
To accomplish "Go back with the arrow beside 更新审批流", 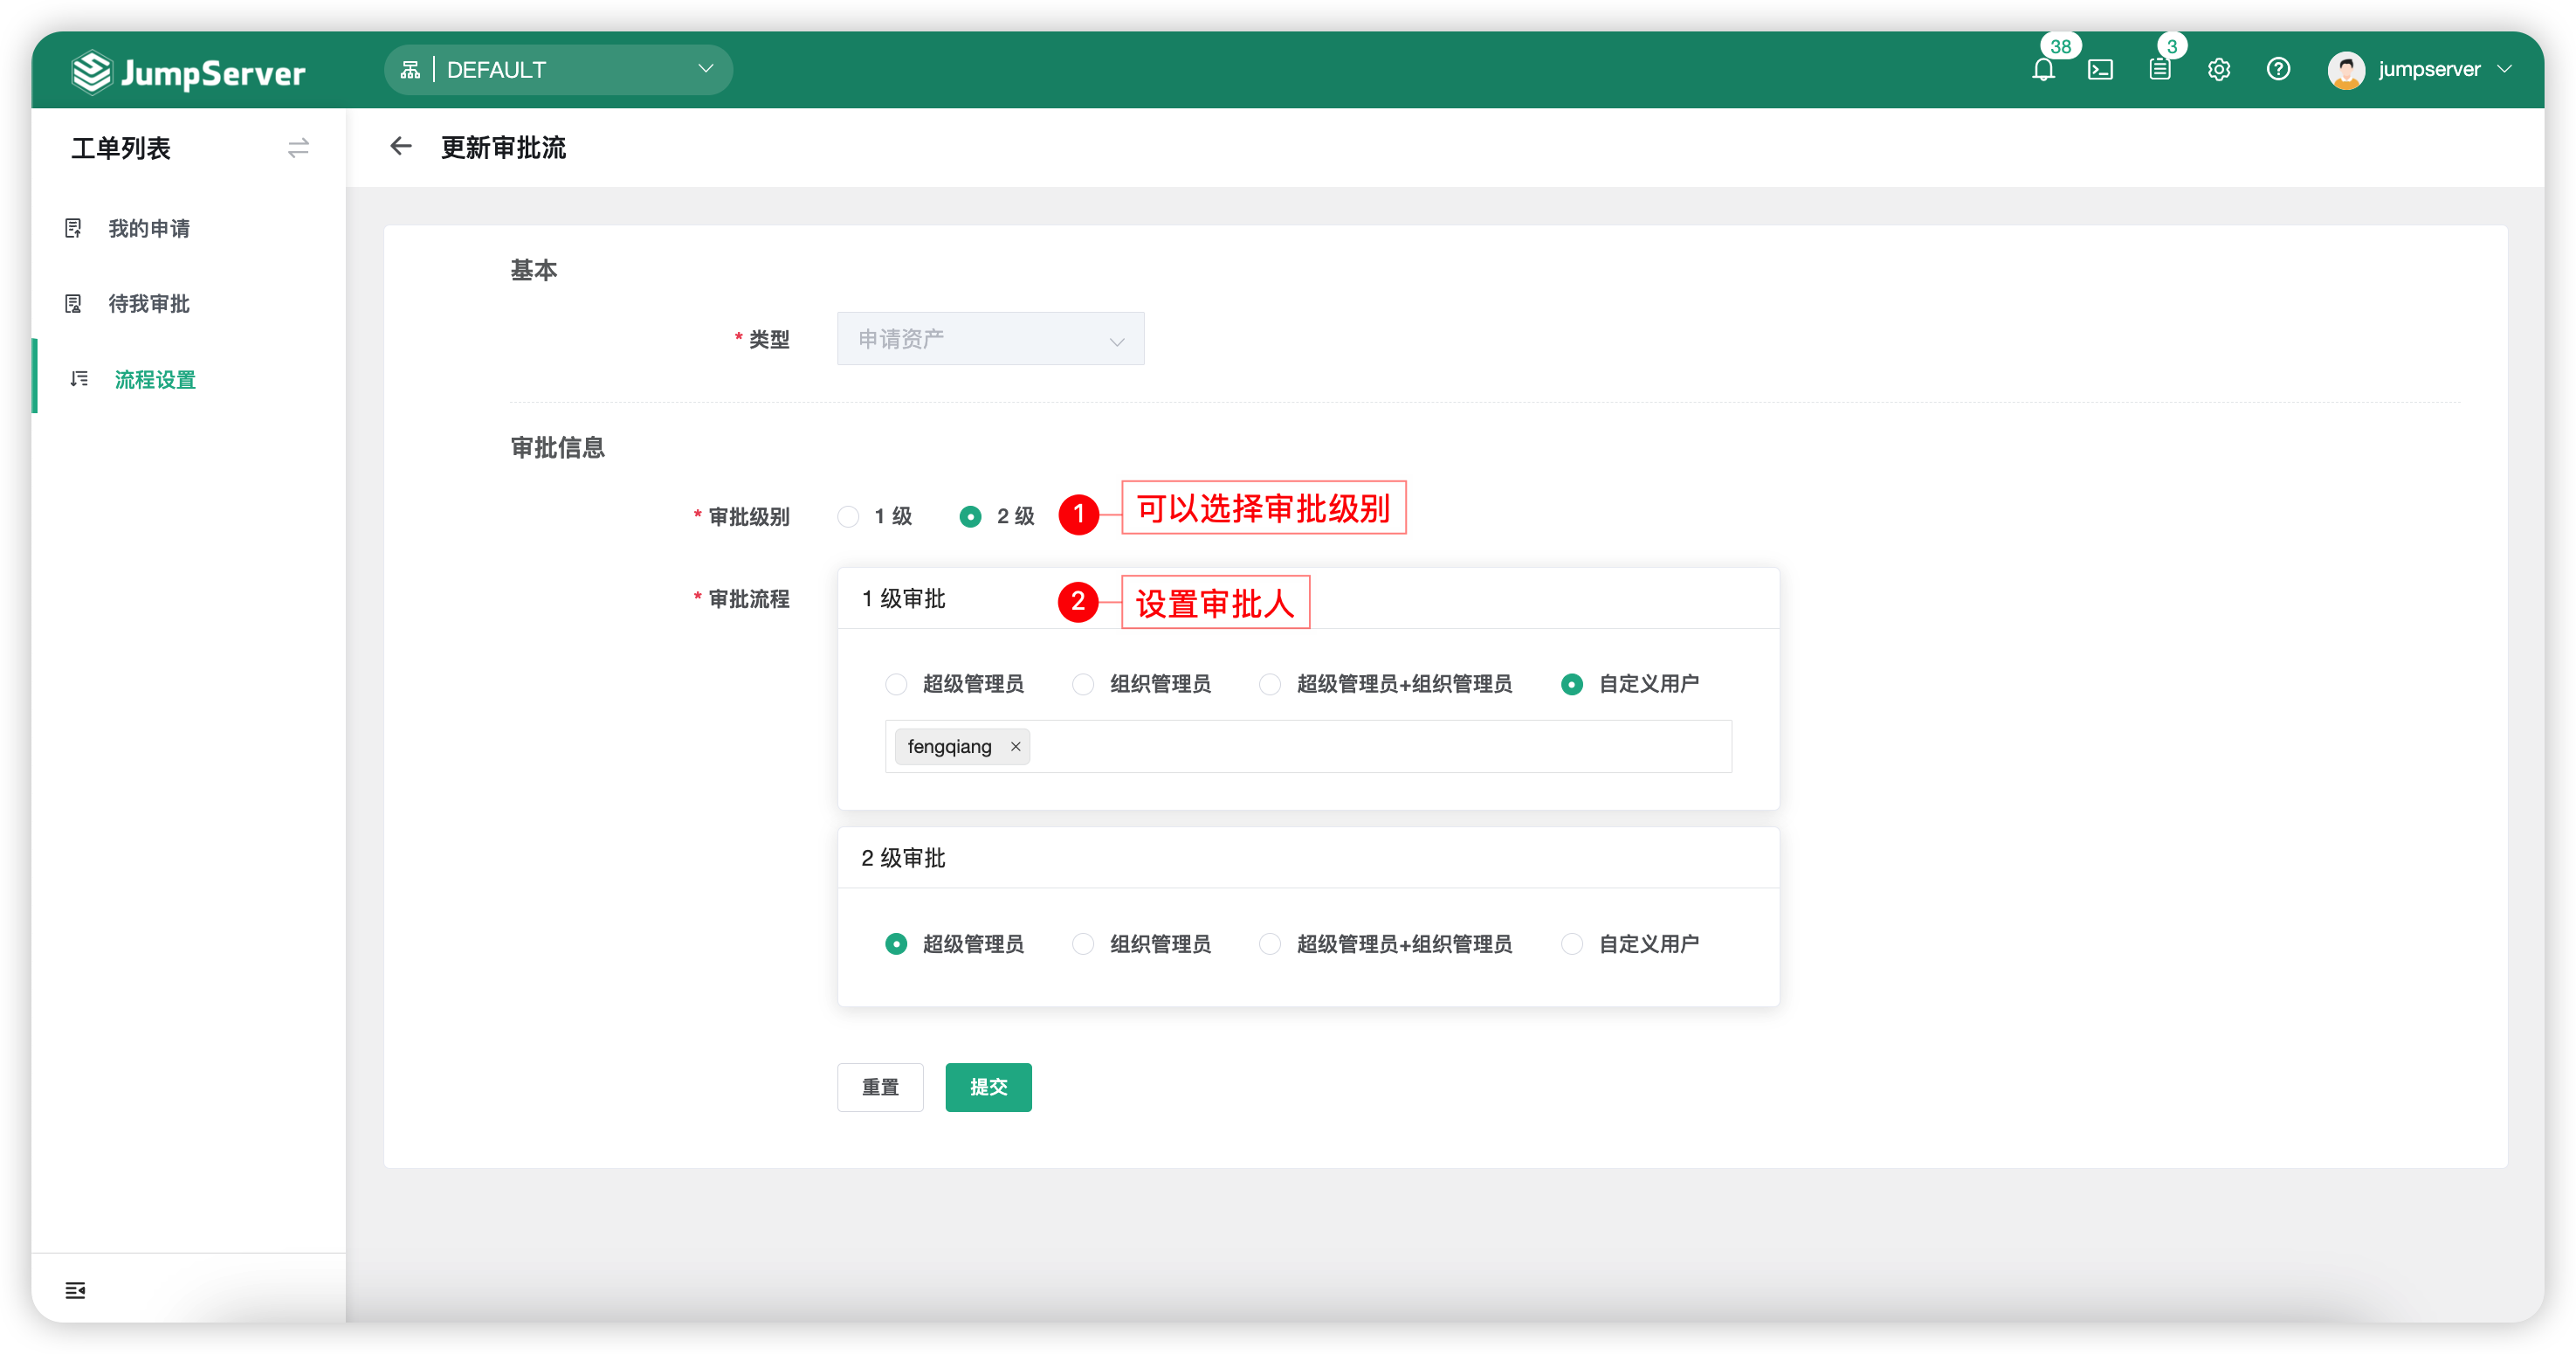I will coord(400,147).
